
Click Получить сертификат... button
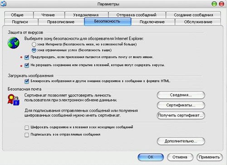(181, 116)
